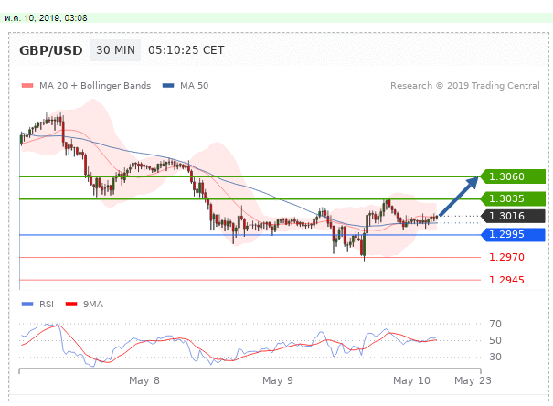Click the RSI blue legend swatch
The width and height of the screenshot is (553, 406).
click(x=27, y=304)
